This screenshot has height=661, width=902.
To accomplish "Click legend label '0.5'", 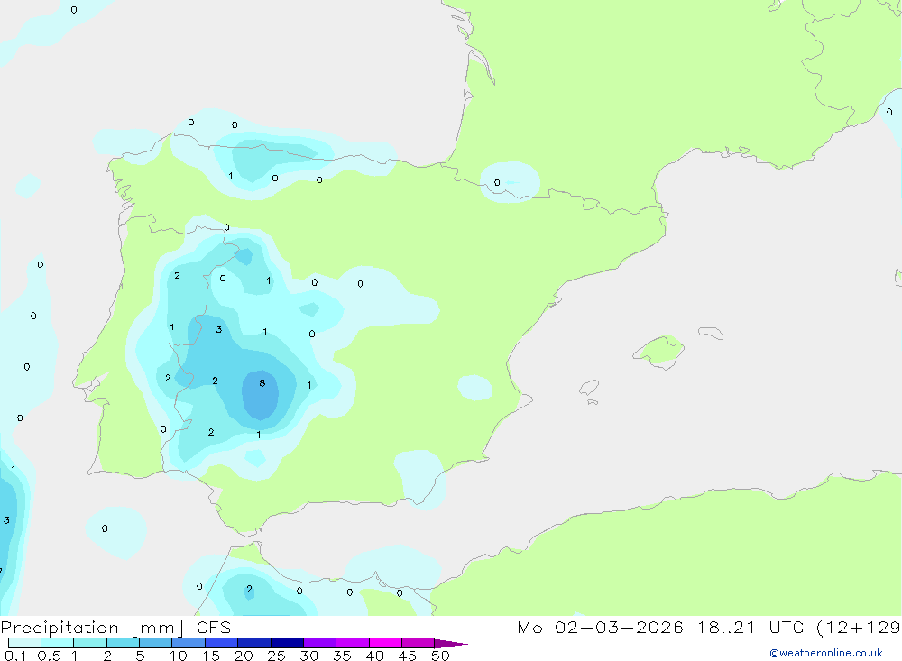I will coord(49,656).
